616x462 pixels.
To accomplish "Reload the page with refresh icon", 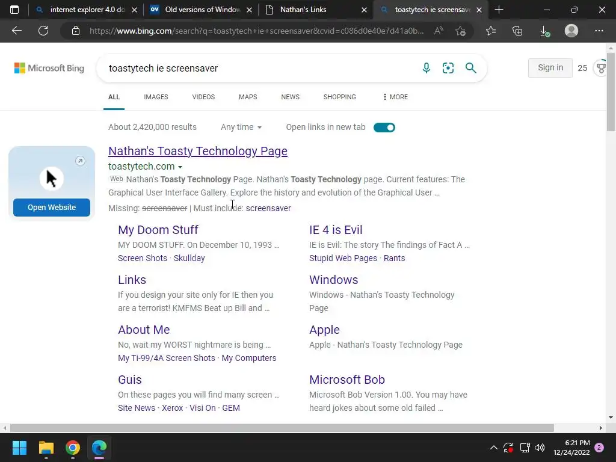I will pyautogui.click(x=43, y=31).
